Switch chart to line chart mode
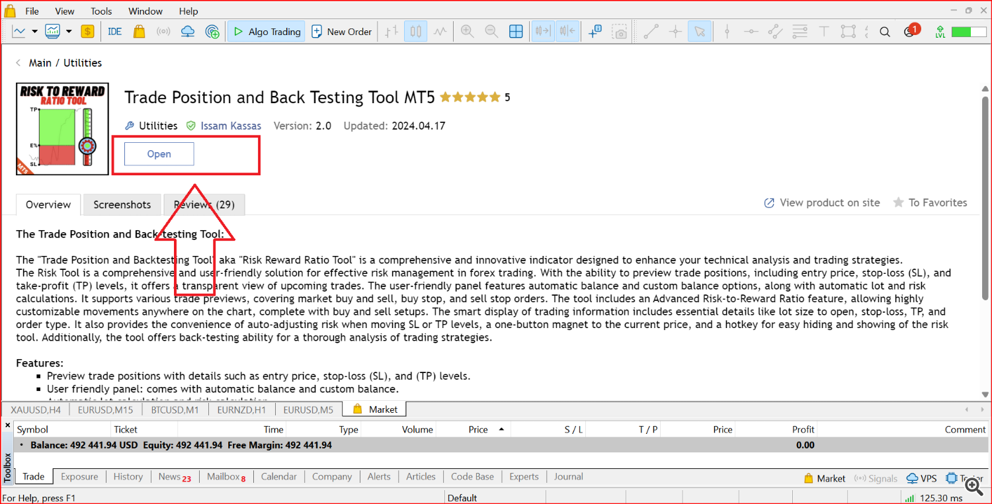 click(440, 31)
